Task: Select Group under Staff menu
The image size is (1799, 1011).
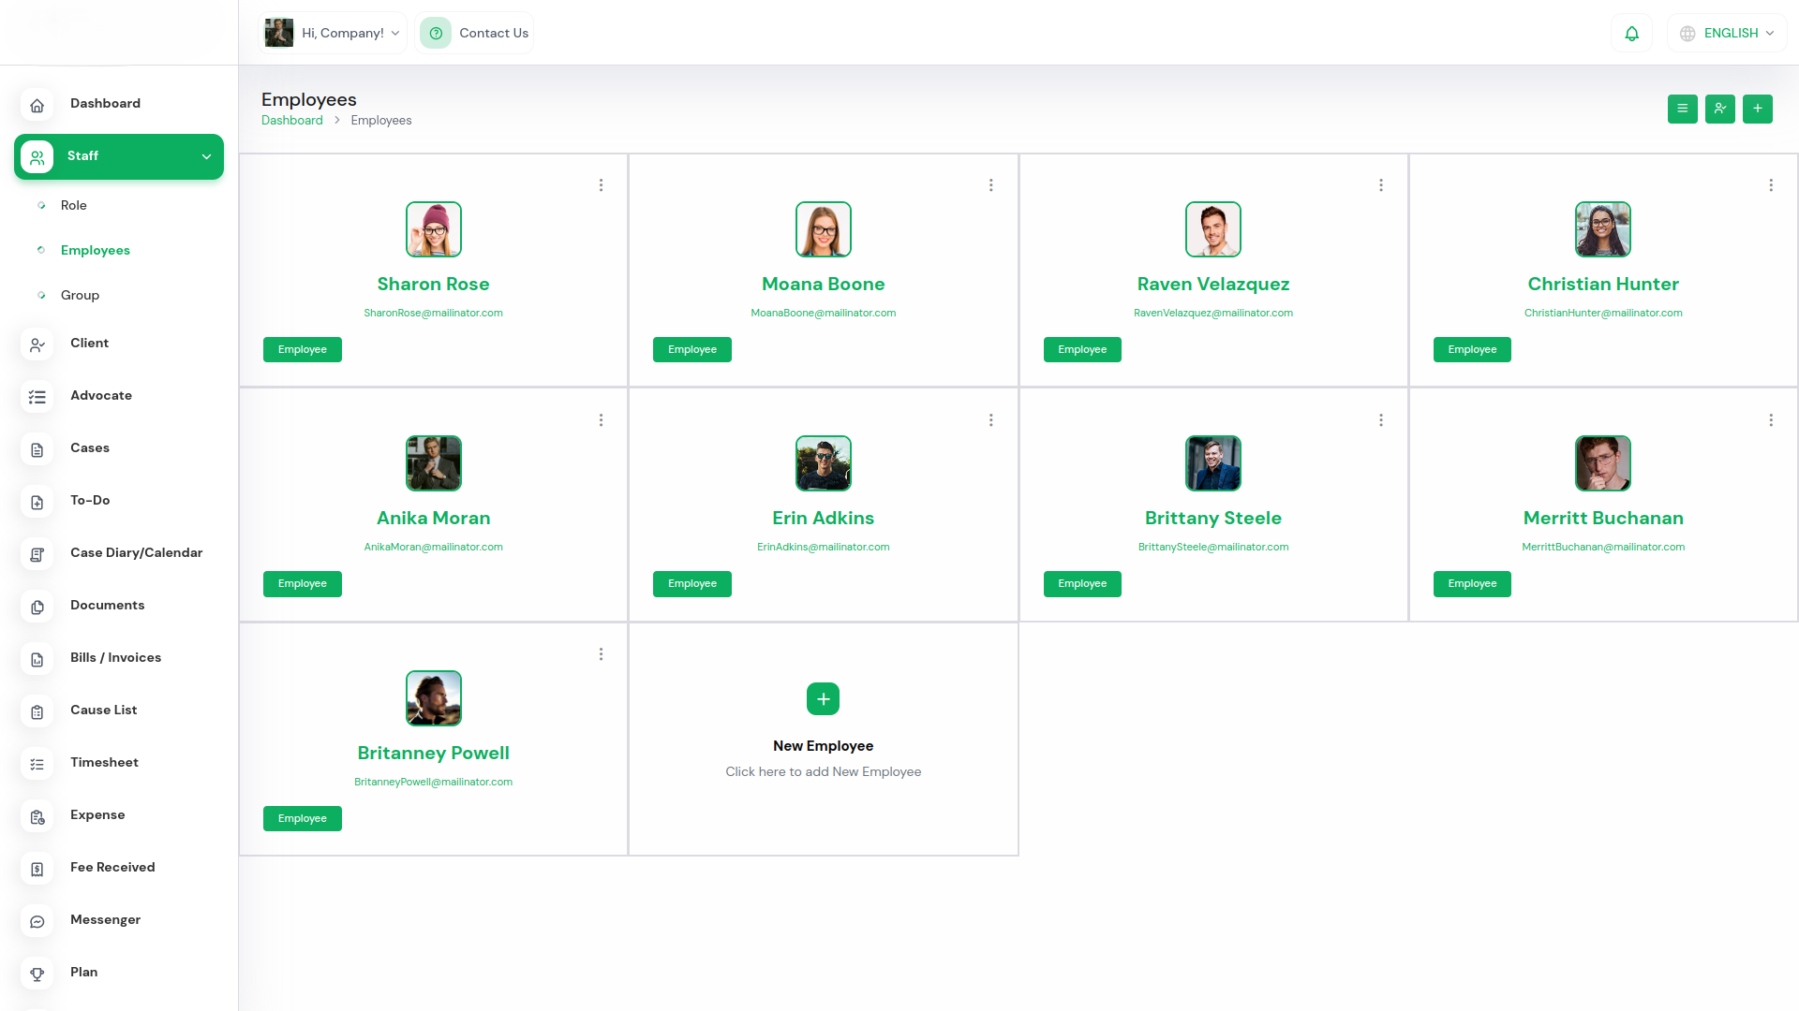Action: (80, 295)
